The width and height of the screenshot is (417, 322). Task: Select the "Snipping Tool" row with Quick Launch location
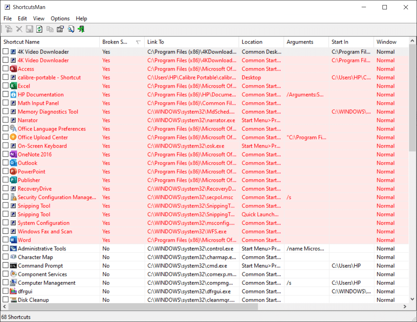(205, 214)
